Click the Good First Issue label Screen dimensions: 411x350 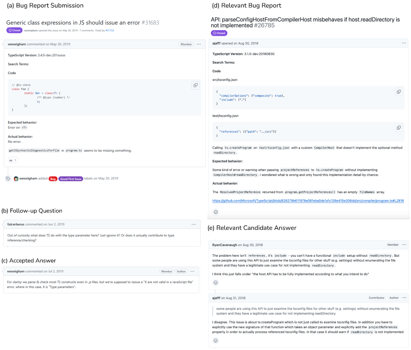71,179
